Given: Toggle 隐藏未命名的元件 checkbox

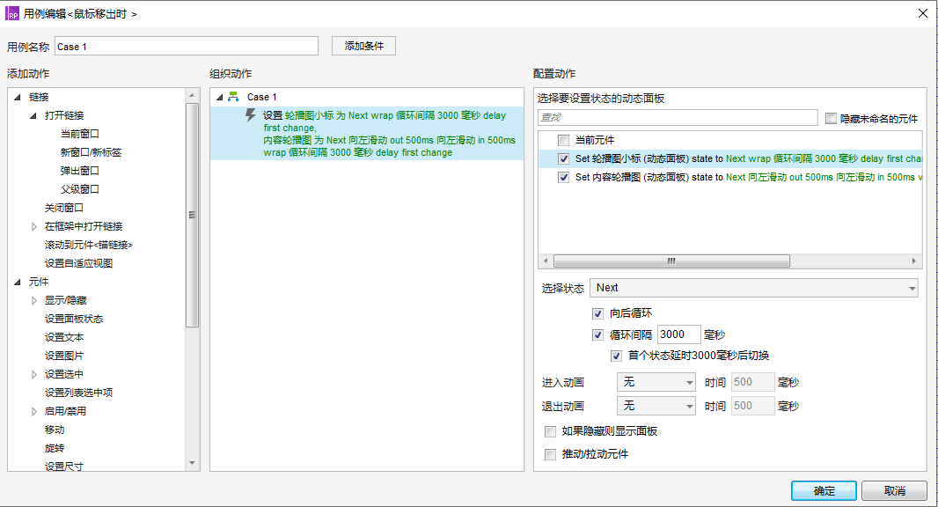Looking at the screenshot, I should pyautogui.click(x=831, y=119).
